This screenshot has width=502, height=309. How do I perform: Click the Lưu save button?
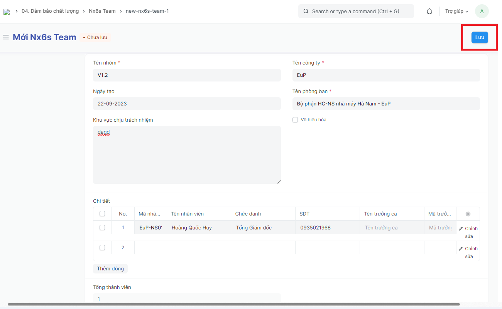[479, 37]
